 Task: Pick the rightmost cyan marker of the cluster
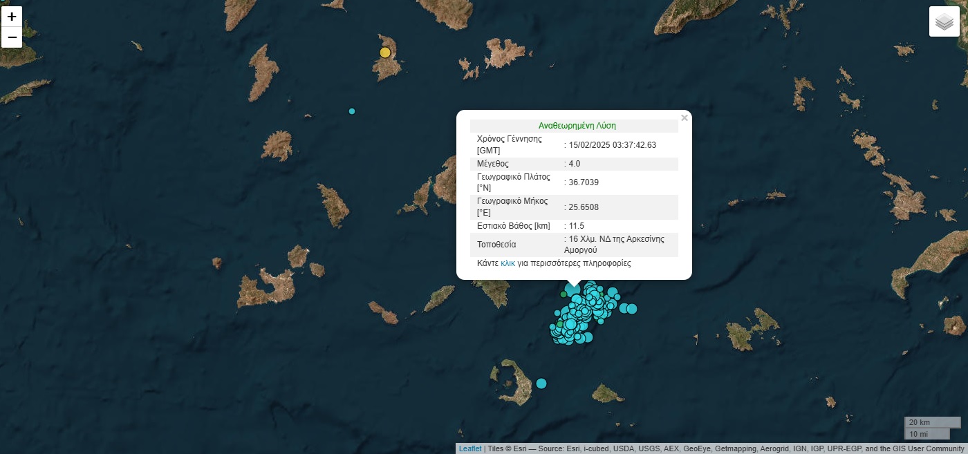631,309
